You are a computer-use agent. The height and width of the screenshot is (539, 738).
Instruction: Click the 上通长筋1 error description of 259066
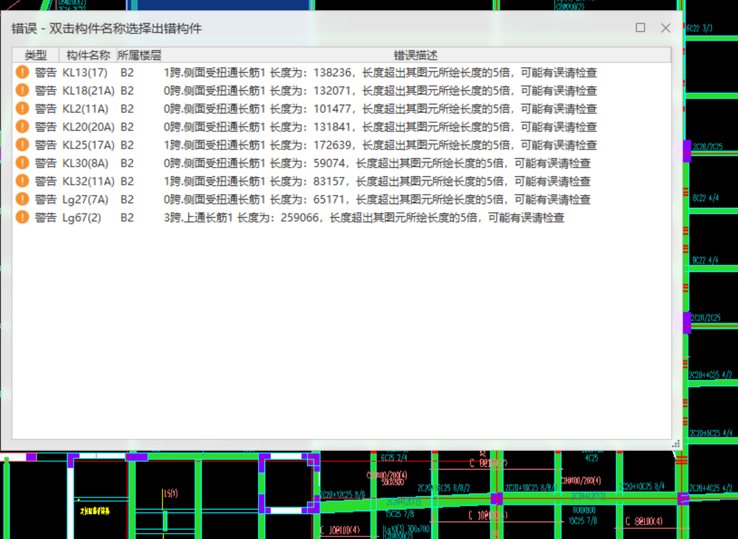[x=364, y=218]
